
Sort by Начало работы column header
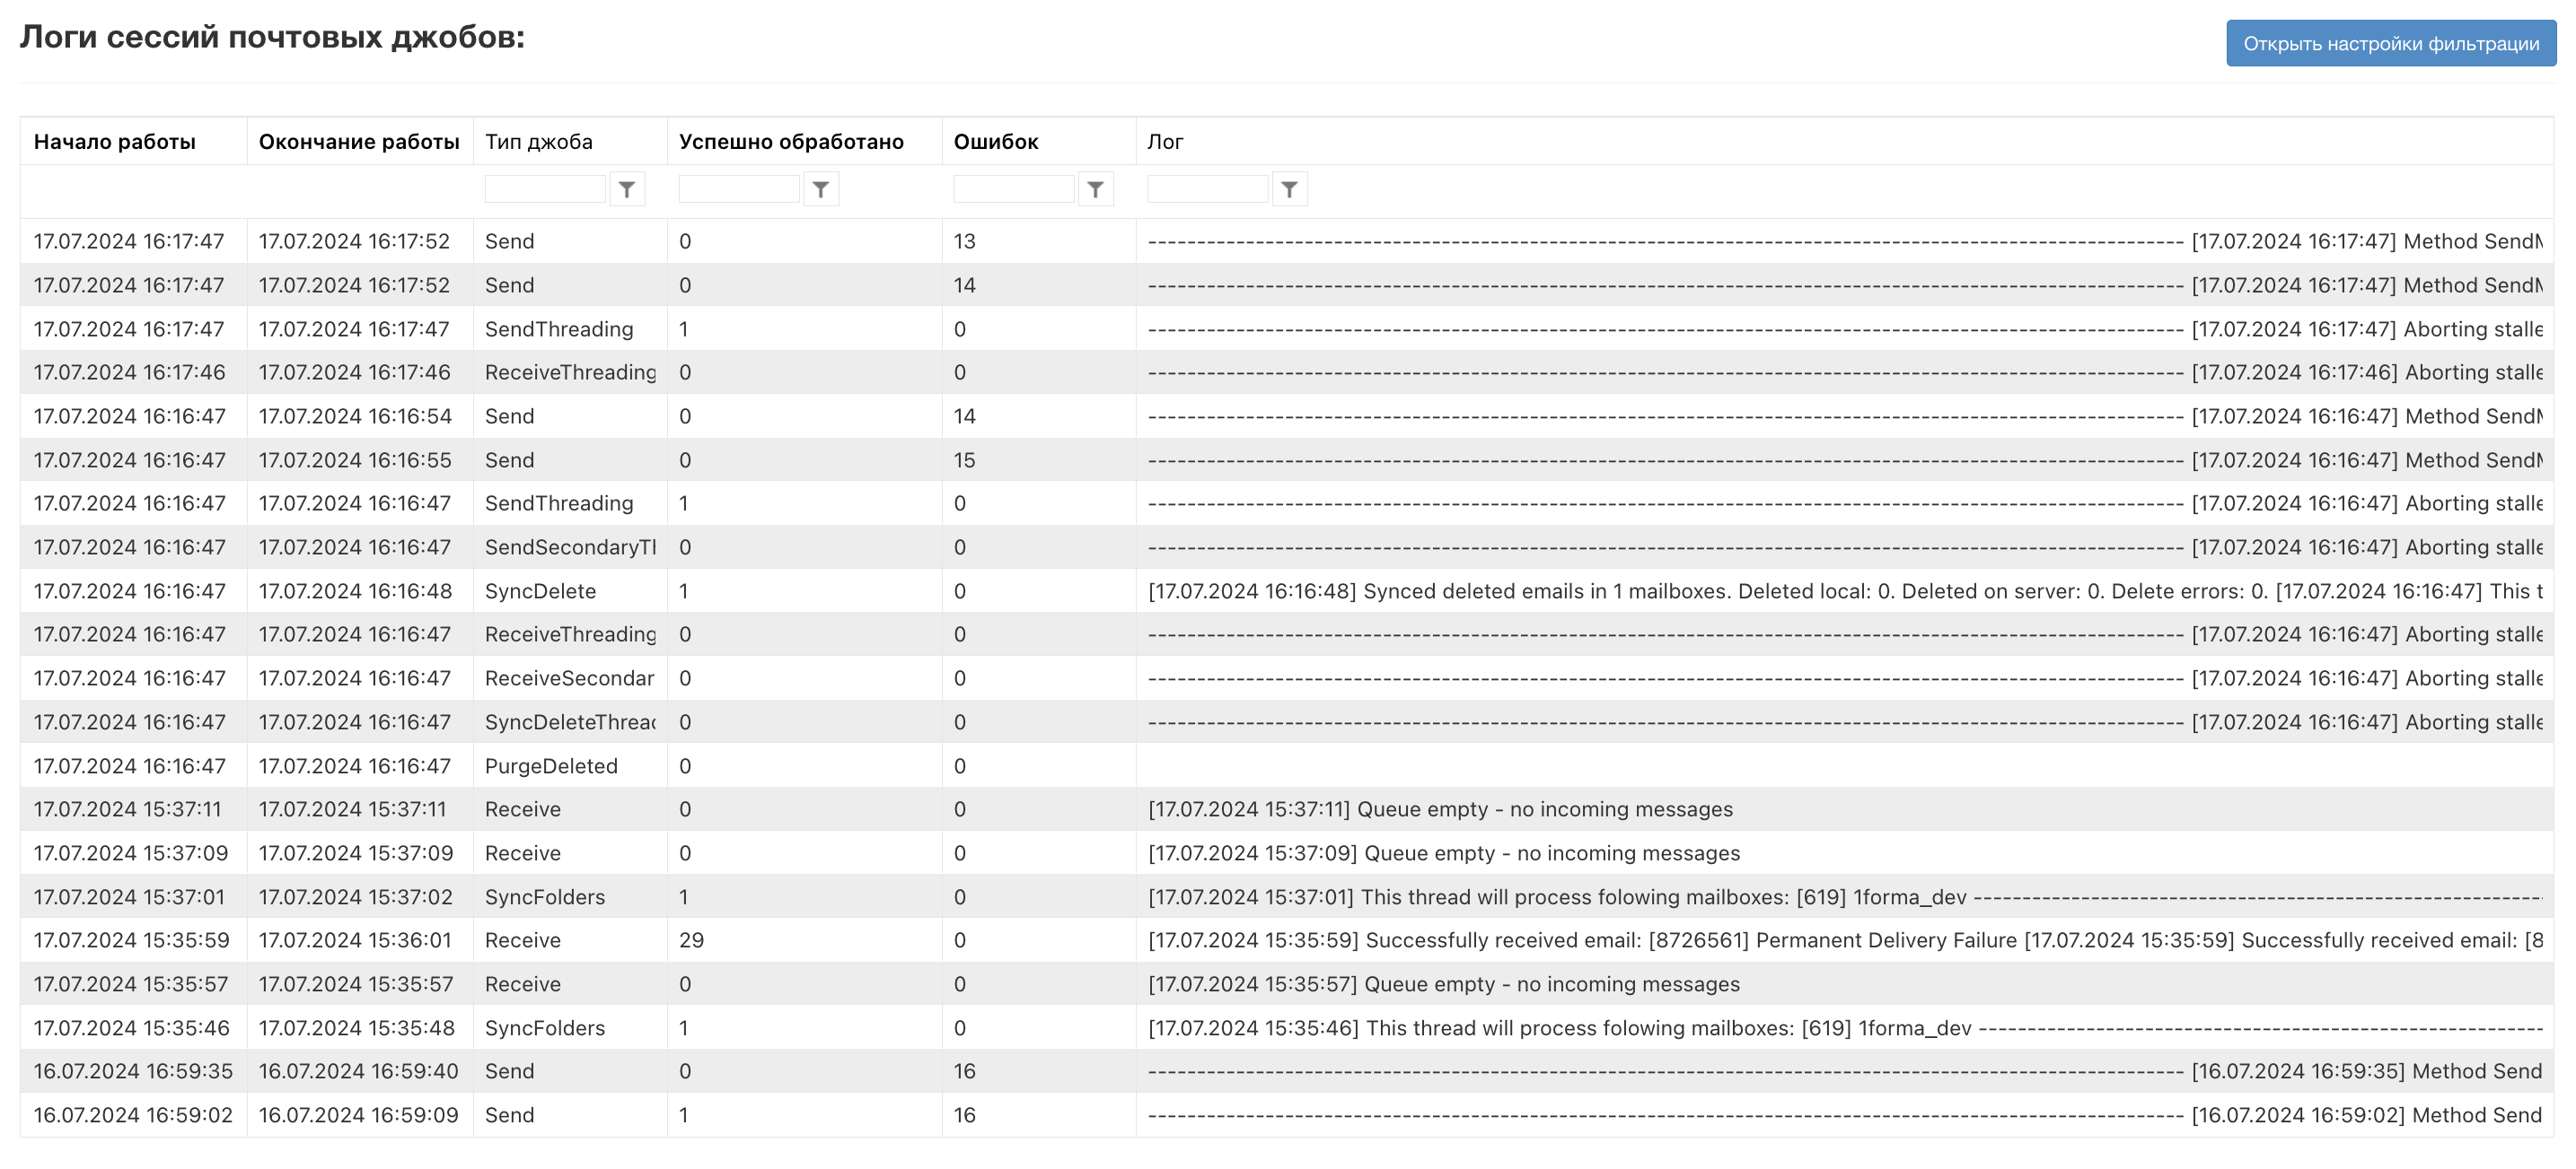point(115,142)
